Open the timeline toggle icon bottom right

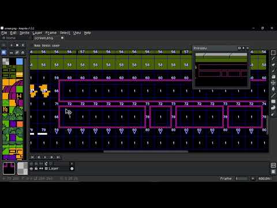coord(273,165)
